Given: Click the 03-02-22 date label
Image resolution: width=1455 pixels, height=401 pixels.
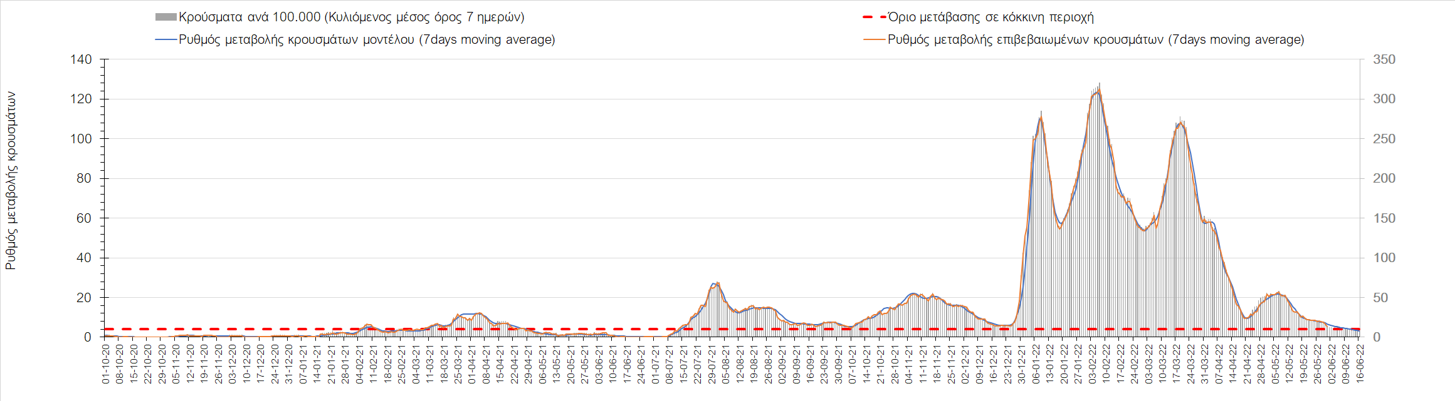Looking at the screenshot, I should pyautogui.click(x=1091, y=364).
